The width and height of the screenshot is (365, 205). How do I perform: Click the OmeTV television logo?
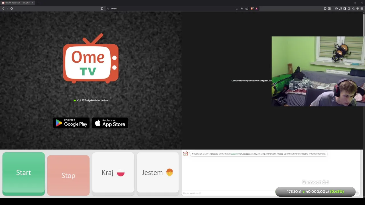tap(91, 58)
